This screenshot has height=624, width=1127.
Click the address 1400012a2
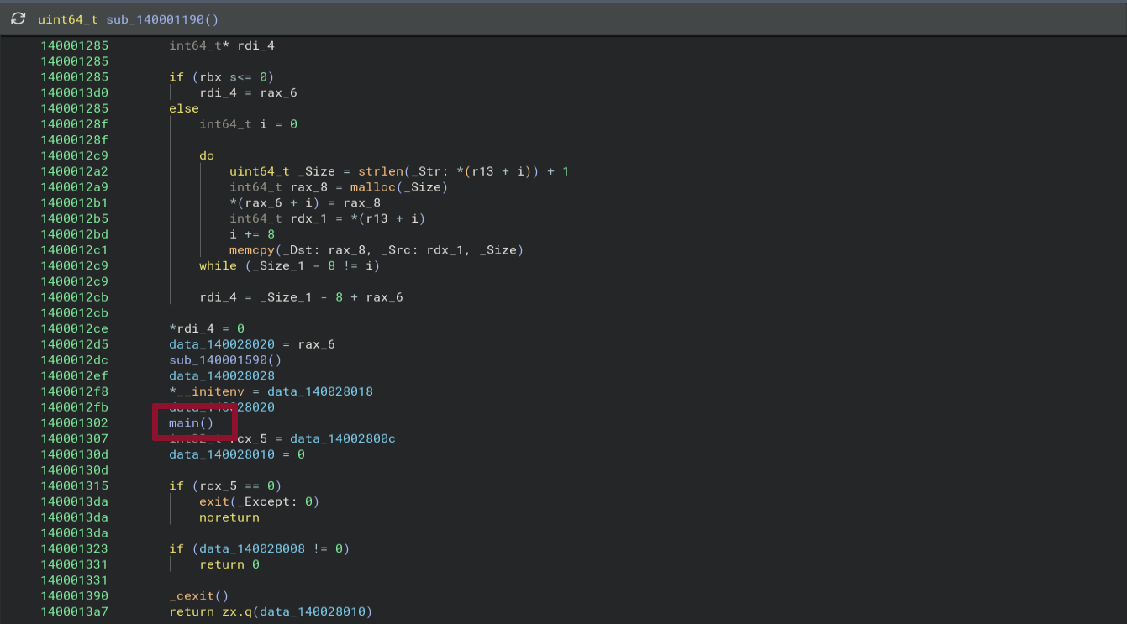(x=74, y=171)
